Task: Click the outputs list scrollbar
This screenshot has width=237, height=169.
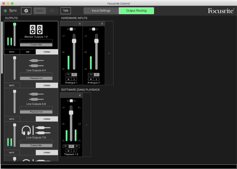Action: point(2,48)
